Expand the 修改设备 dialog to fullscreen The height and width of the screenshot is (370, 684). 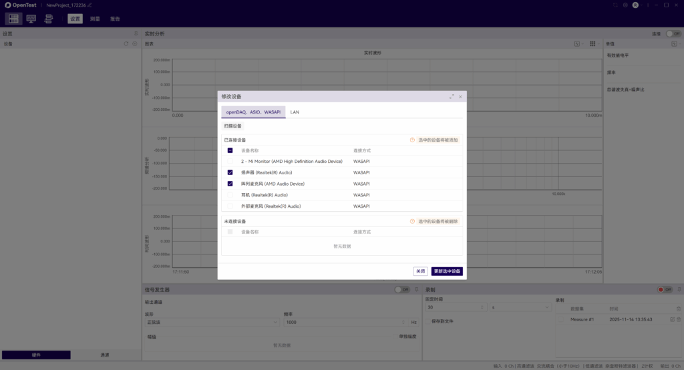[x=452, y=96]
